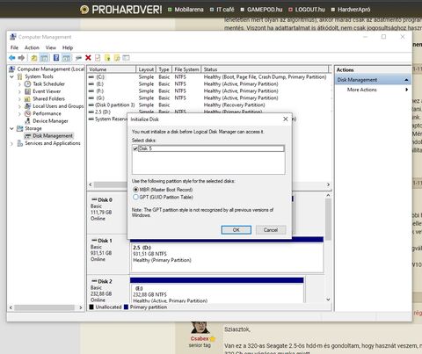The width and height of the screenshot is (422, 354).
Task: Click the black Unallocated legend swatch
Action: pyautogui.click(x=91, y=307)
